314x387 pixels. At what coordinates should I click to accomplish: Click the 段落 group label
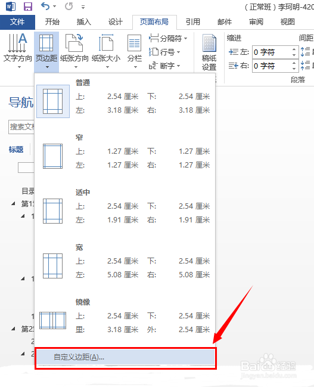[x=298, y=79]
